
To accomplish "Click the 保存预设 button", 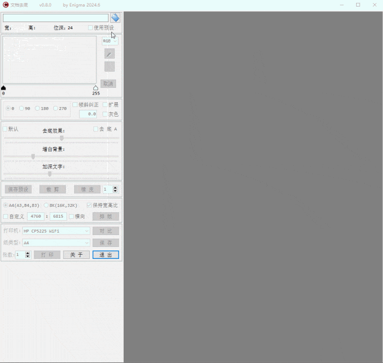I will coord(19,189).
